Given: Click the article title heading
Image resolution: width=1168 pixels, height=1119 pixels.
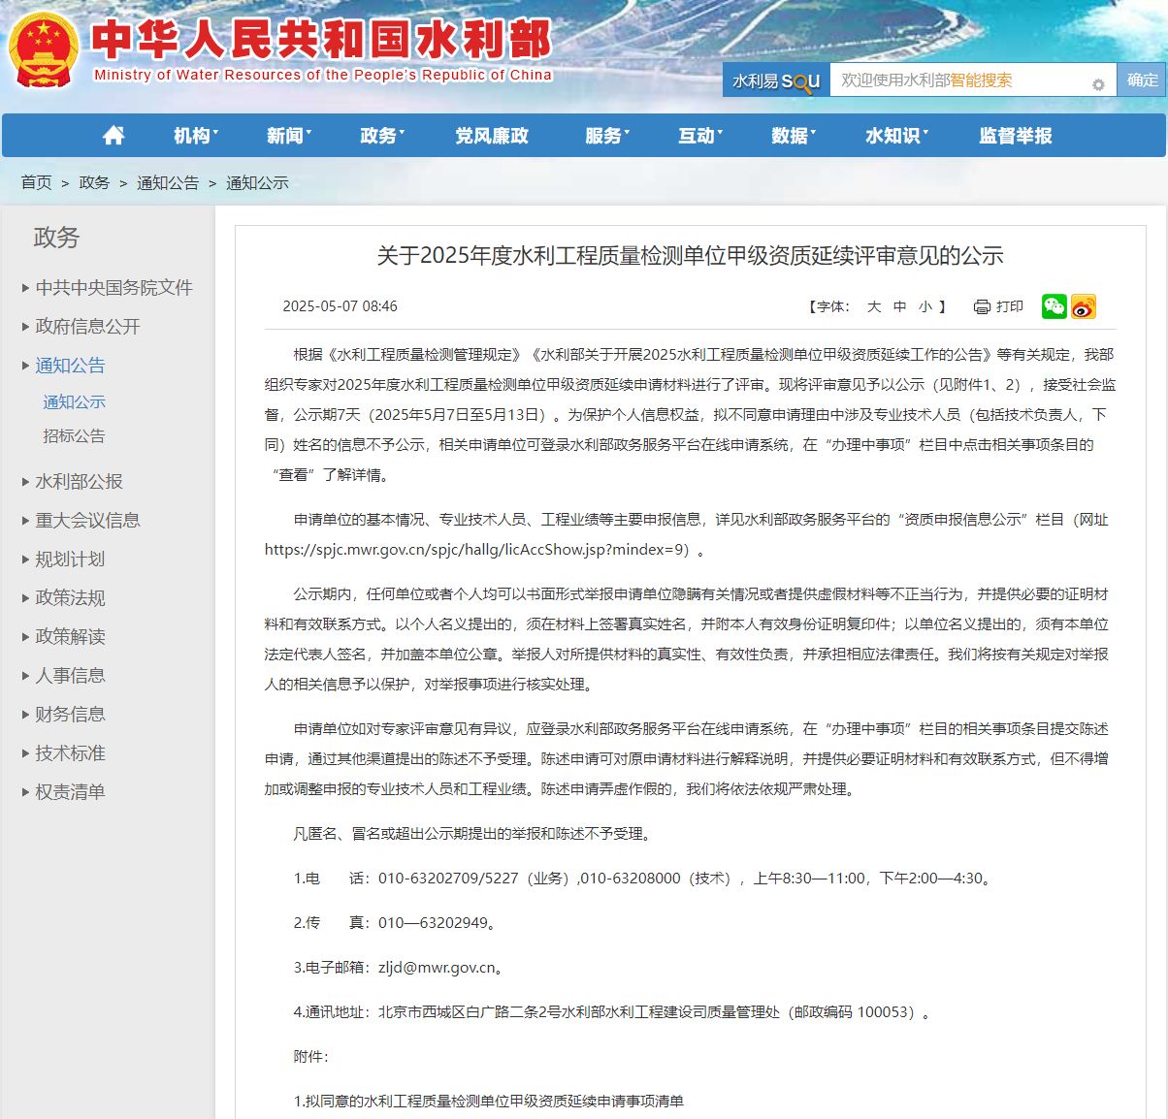Looking at the screenshot, I should [690, 256].
